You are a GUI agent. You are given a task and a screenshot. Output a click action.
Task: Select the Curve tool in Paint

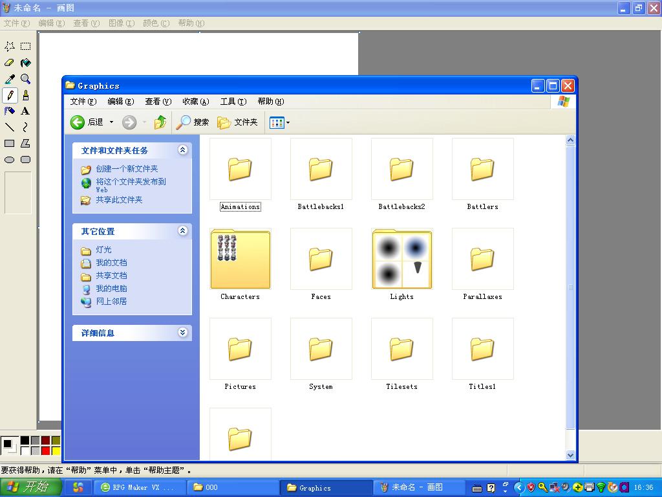pyautogui.click(x=25, y=127)
